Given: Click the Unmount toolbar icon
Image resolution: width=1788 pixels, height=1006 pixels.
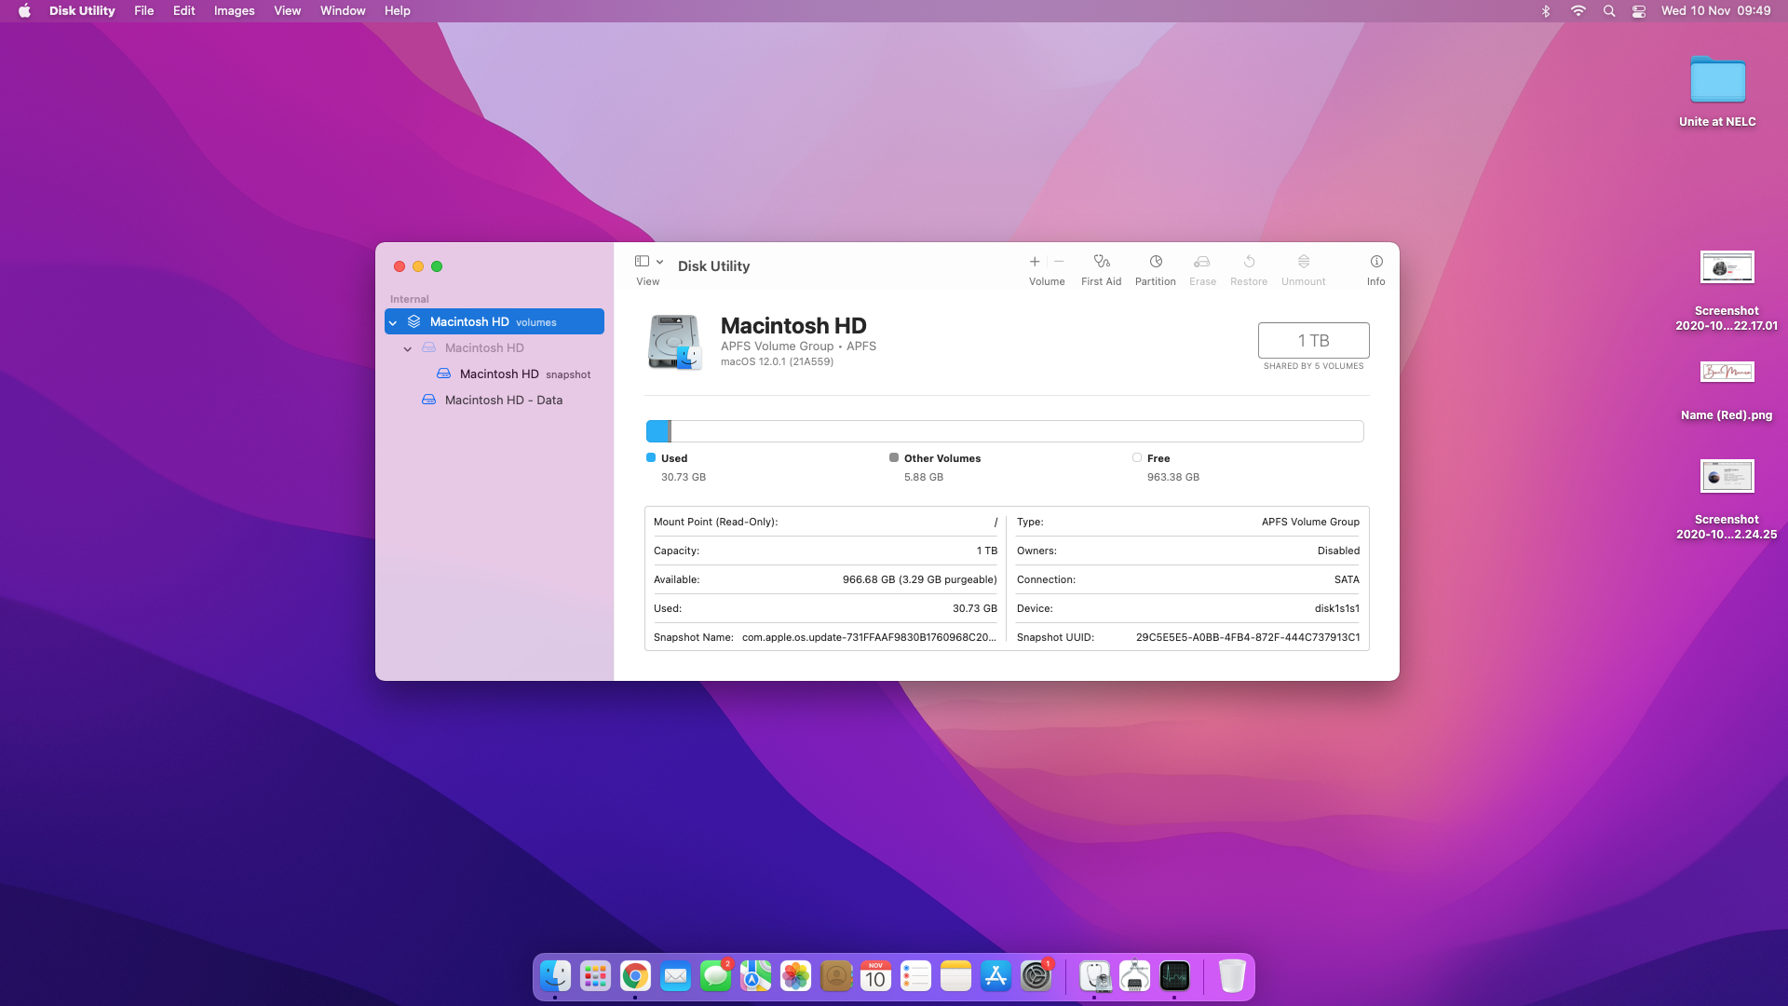Looking at the screenshot, I should [x=1303, y=262].
